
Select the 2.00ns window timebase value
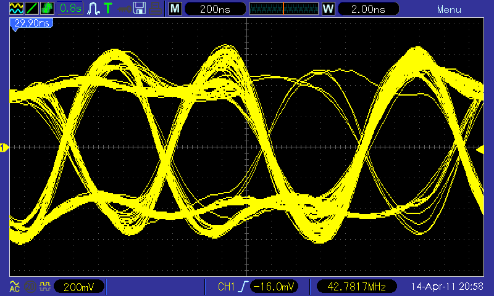click(x=368, y=9)
